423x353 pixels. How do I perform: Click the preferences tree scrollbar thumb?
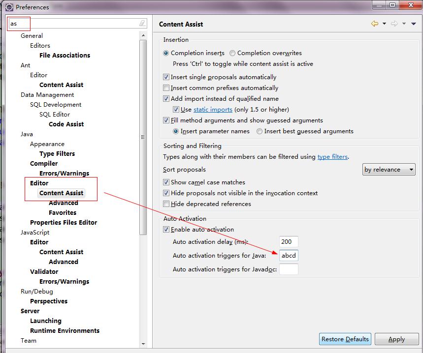[143, 137]
